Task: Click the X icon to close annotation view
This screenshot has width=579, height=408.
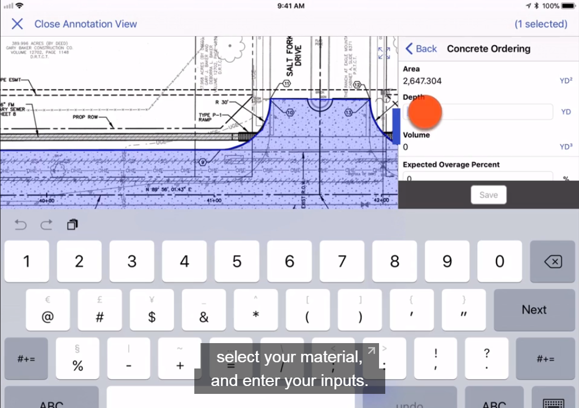Action: [17, 24]
